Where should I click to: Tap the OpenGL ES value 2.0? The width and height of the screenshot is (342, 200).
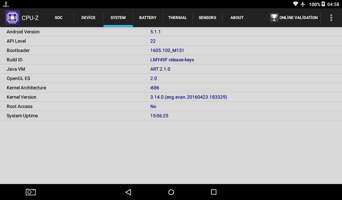(x=154, y=78)
